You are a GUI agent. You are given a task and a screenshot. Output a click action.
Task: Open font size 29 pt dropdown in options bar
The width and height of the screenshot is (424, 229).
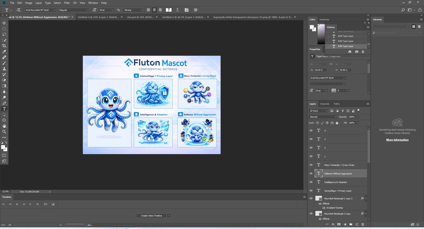113,10
